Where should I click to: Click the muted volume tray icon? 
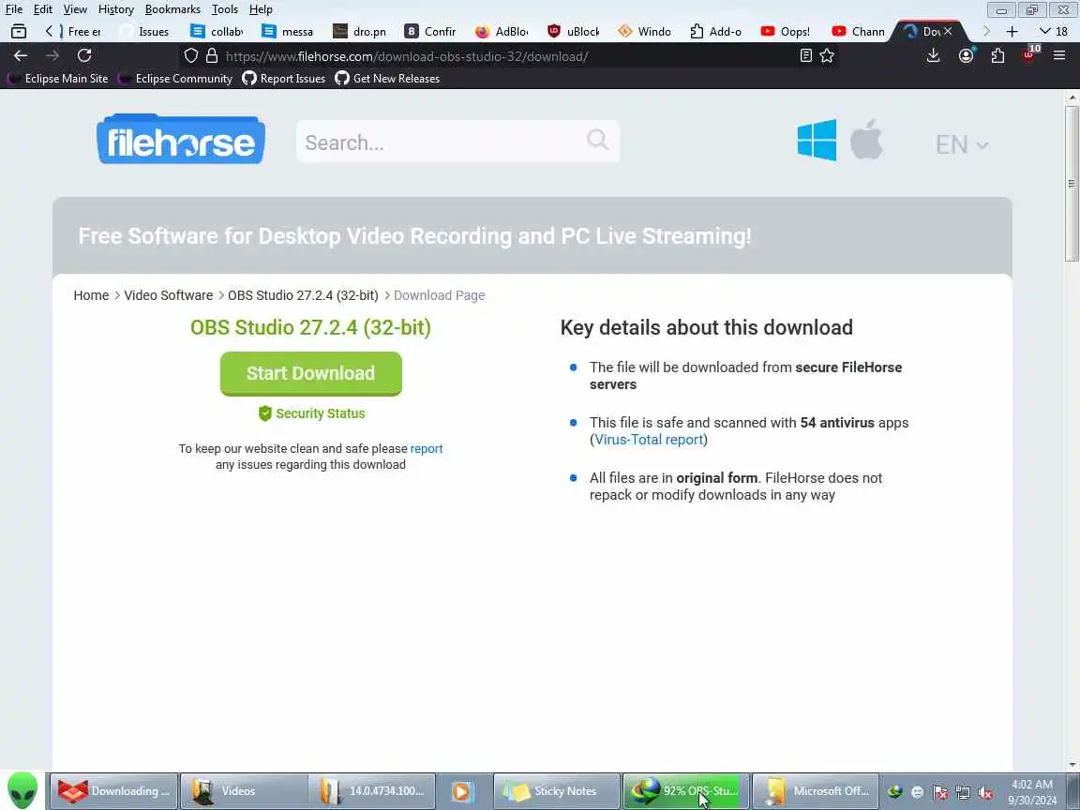985,792
